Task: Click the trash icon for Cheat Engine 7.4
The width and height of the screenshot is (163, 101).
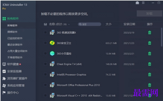Action: click(150, 64)
